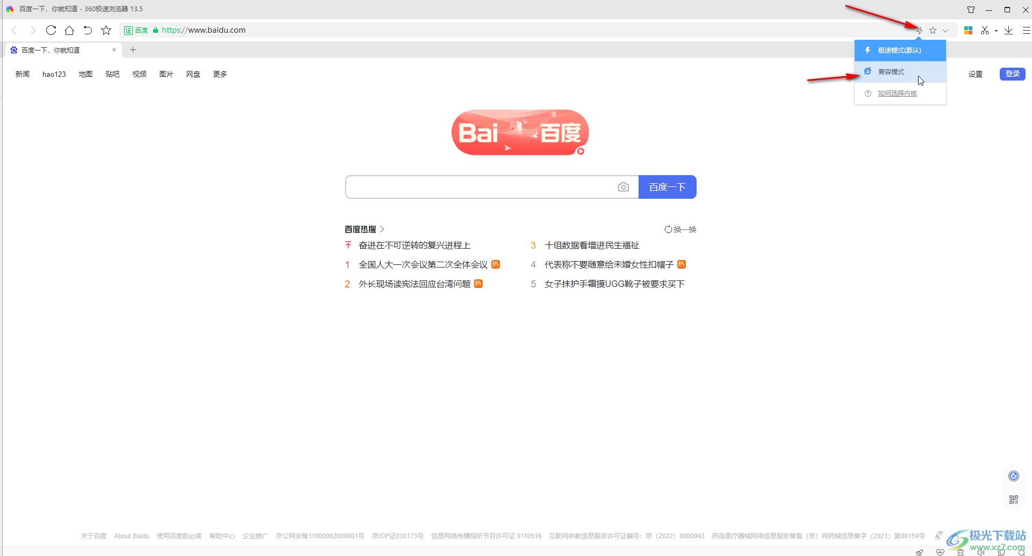Open the 如何选择内核 help link
Screen dimensions: 1032x556
click(898, 93)
